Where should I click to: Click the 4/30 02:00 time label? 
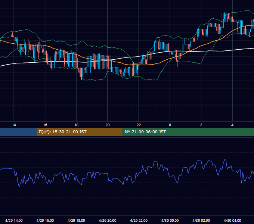click(201, 220)
